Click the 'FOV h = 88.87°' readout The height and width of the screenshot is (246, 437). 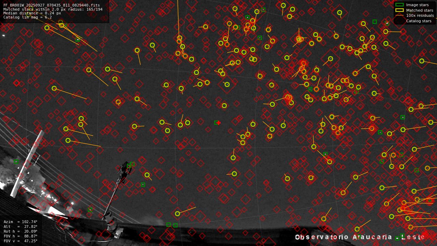tap(21, 236)
